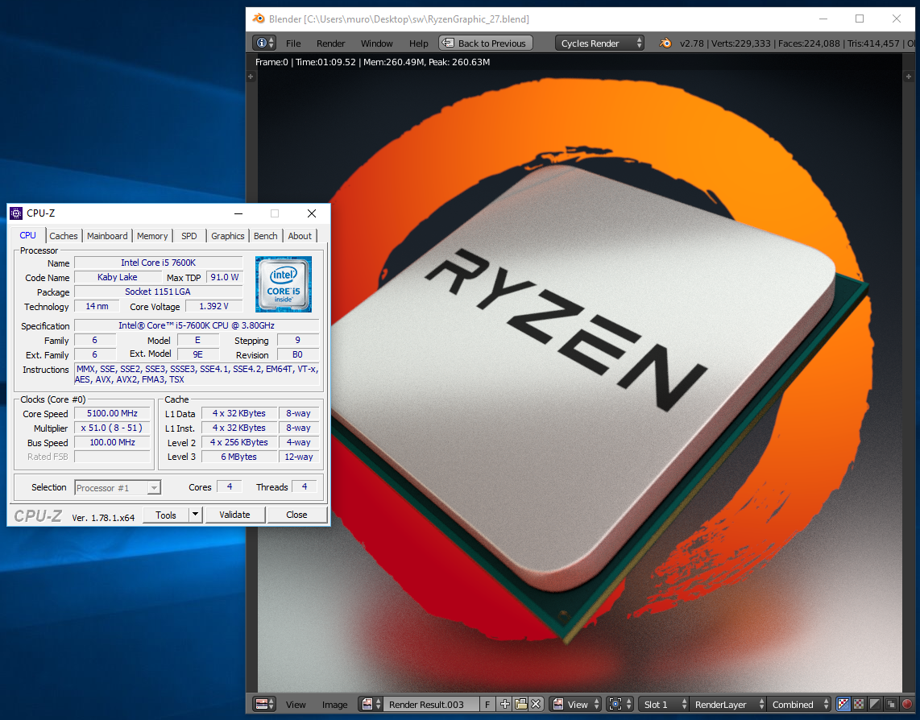Click the Instructions MMX, SSE list field
Screen dimensions: 920x720
(x=197, y=374)
